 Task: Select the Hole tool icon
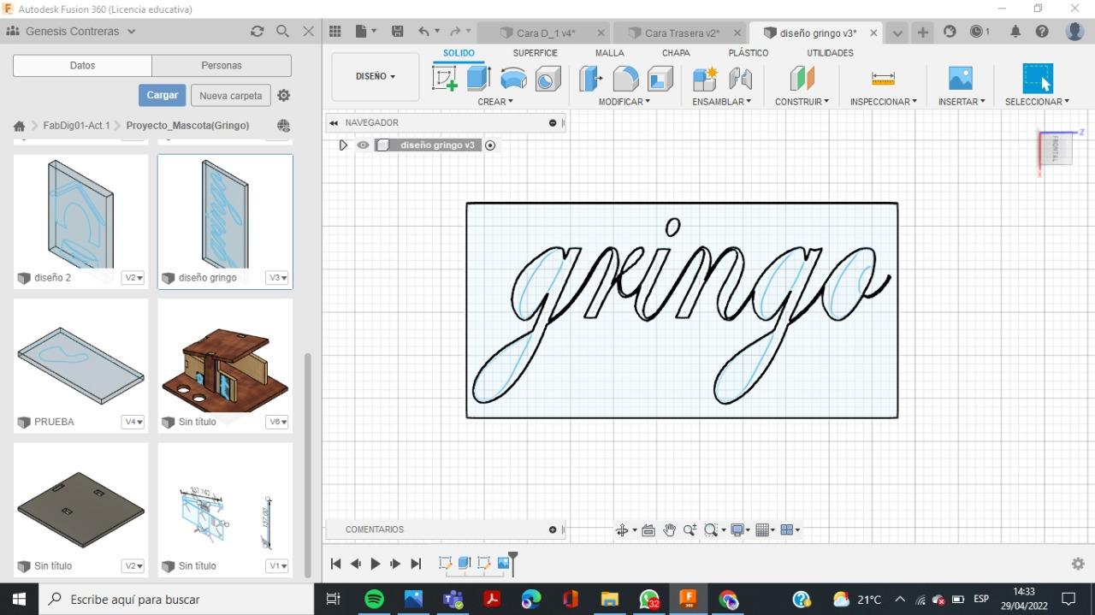coord(547,79)
